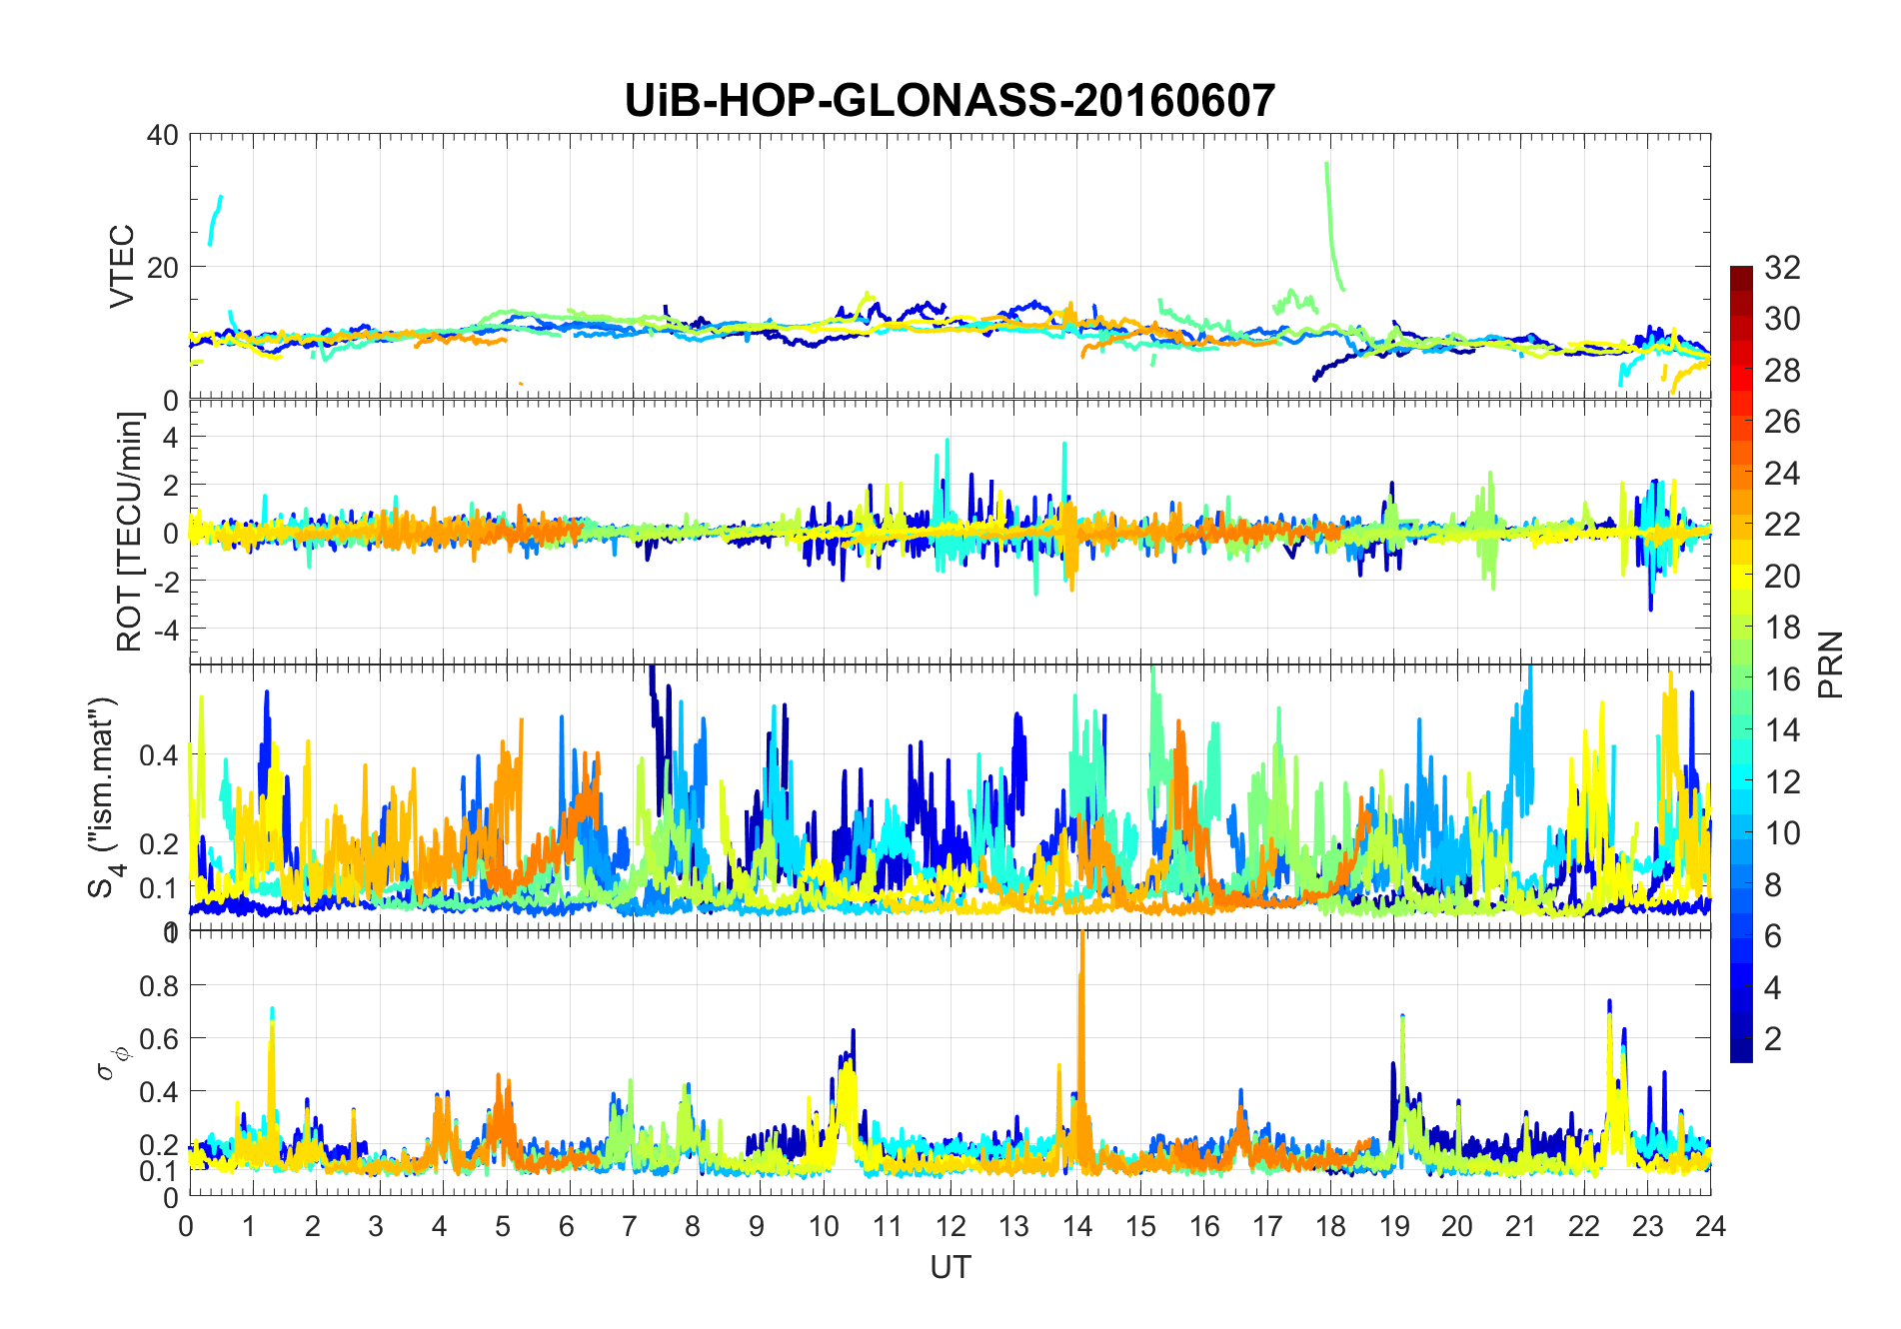Click colorbar tick label "32"
The width and height of the screenshot is (1901, 1329).
click(1782, 267)
